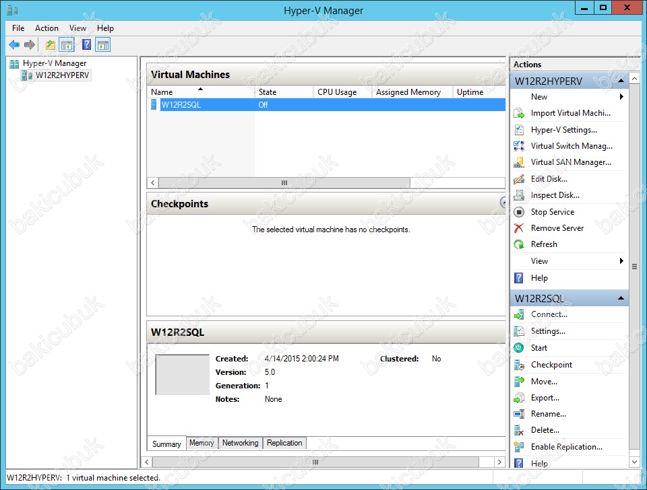Open the View menu in menu bar
647x490 pixels.
(x=78, y=28)
